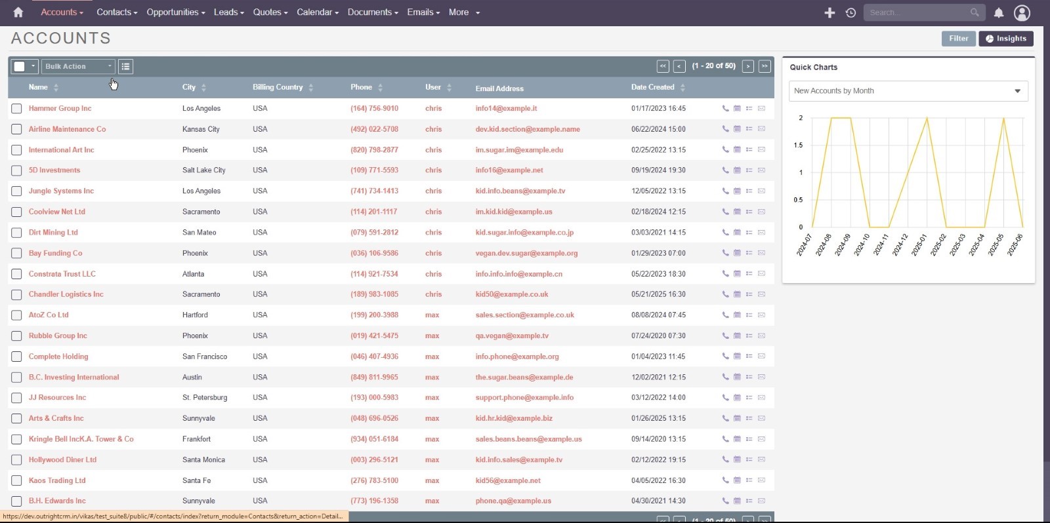Expand the More menu
This screenshot has height=523, width=1050.
pyautogui.click(x=464, y=12)
